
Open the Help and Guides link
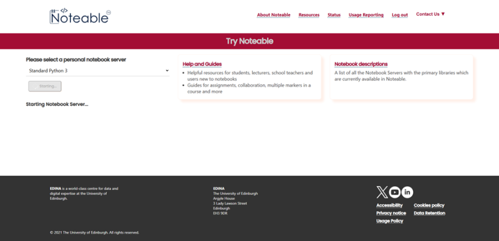(202, 64)
